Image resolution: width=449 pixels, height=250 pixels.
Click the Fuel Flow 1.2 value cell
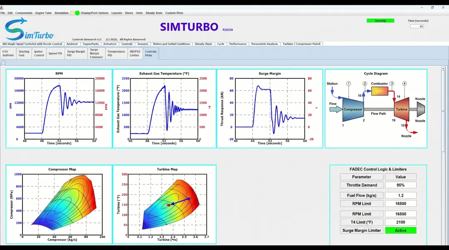[x=401, y=195]
